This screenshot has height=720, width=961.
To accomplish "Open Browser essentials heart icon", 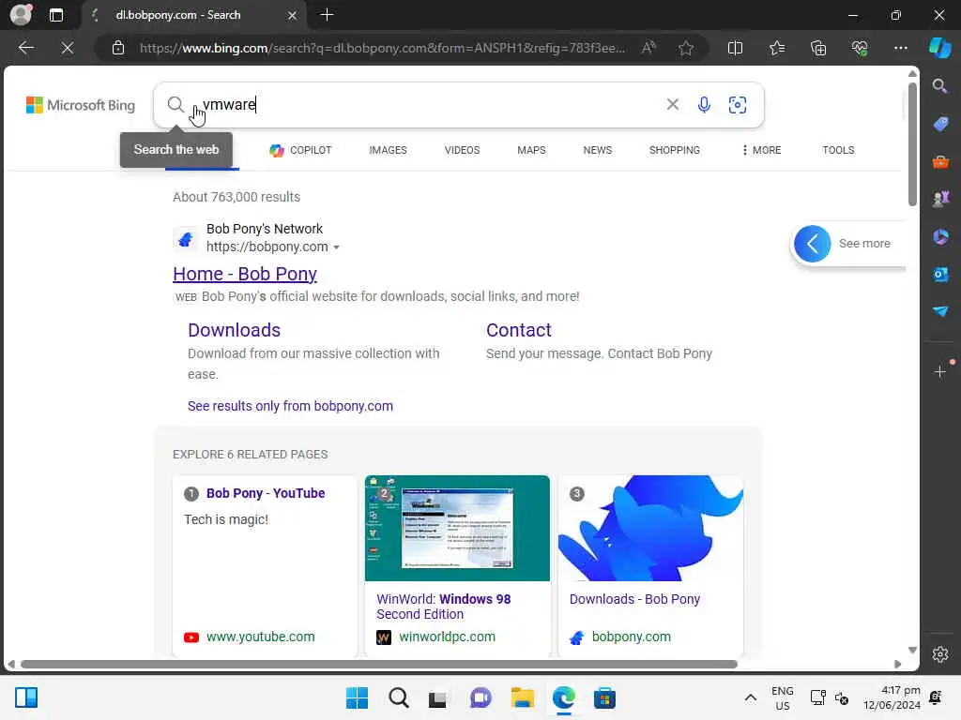I will 860,48.
